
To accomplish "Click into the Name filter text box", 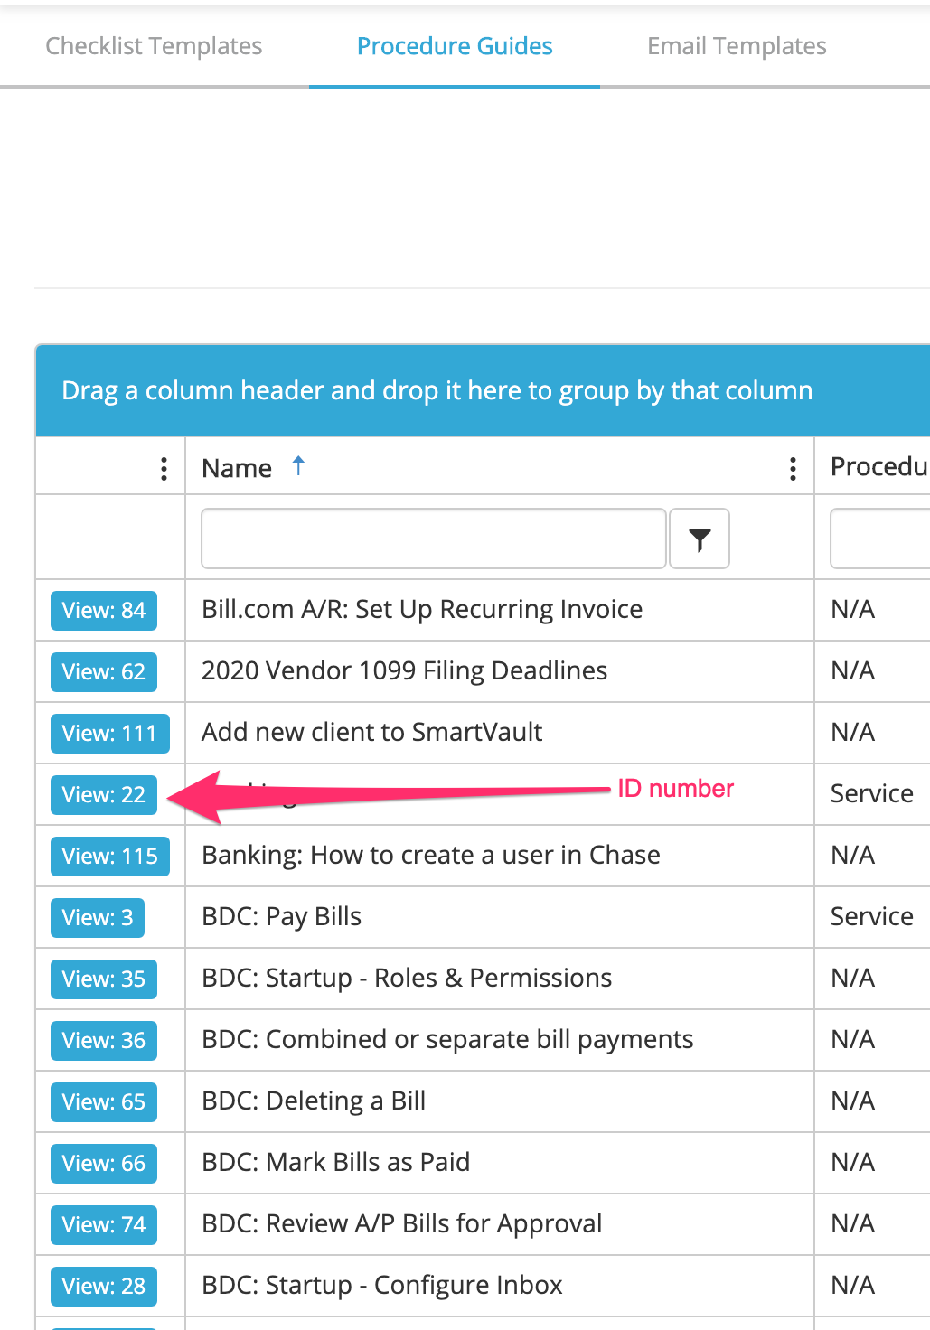I will 433,539.
